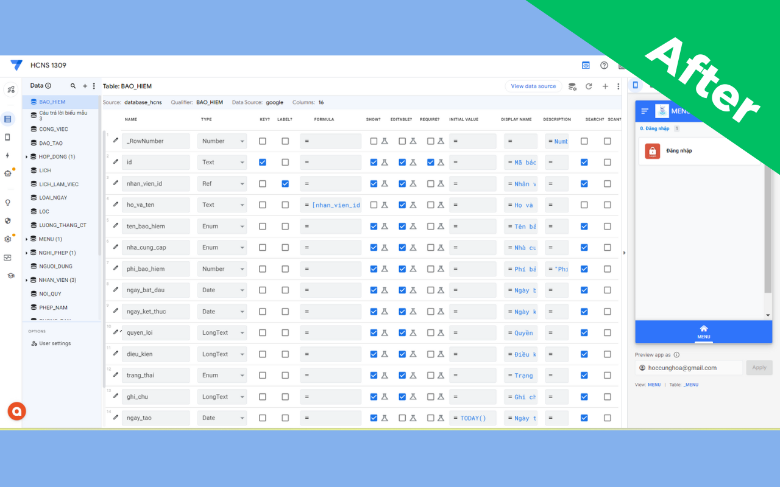Enable the KEY? checkbox for the id column
This screenshot has height=487, width=780.
tap(263, 162)
